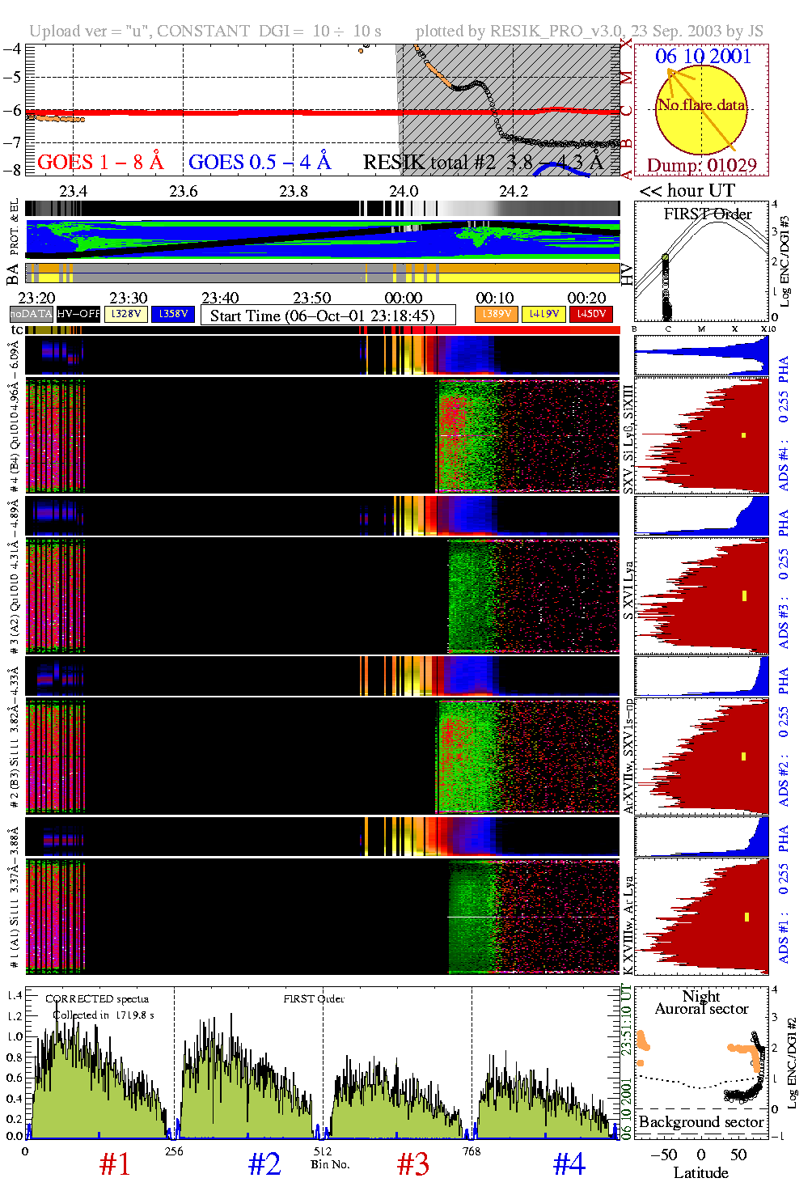Image resolution: width=812 pixels, height=1195 pixels.
Task: Select the 1328V pale yellow legend box
Action: [126, 314]
